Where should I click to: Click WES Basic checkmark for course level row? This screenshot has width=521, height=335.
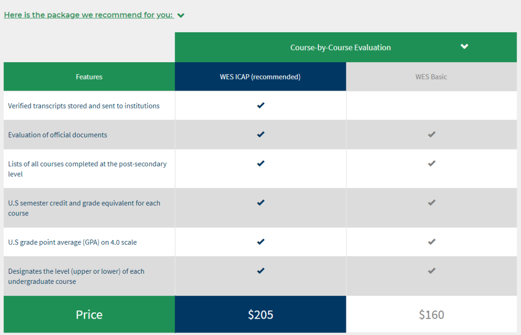pos(432,271)
